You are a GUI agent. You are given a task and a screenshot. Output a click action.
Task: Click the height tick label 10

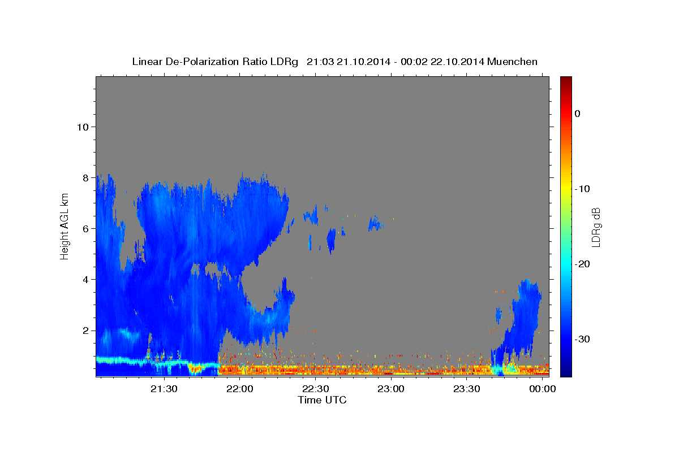click(82, 127)
